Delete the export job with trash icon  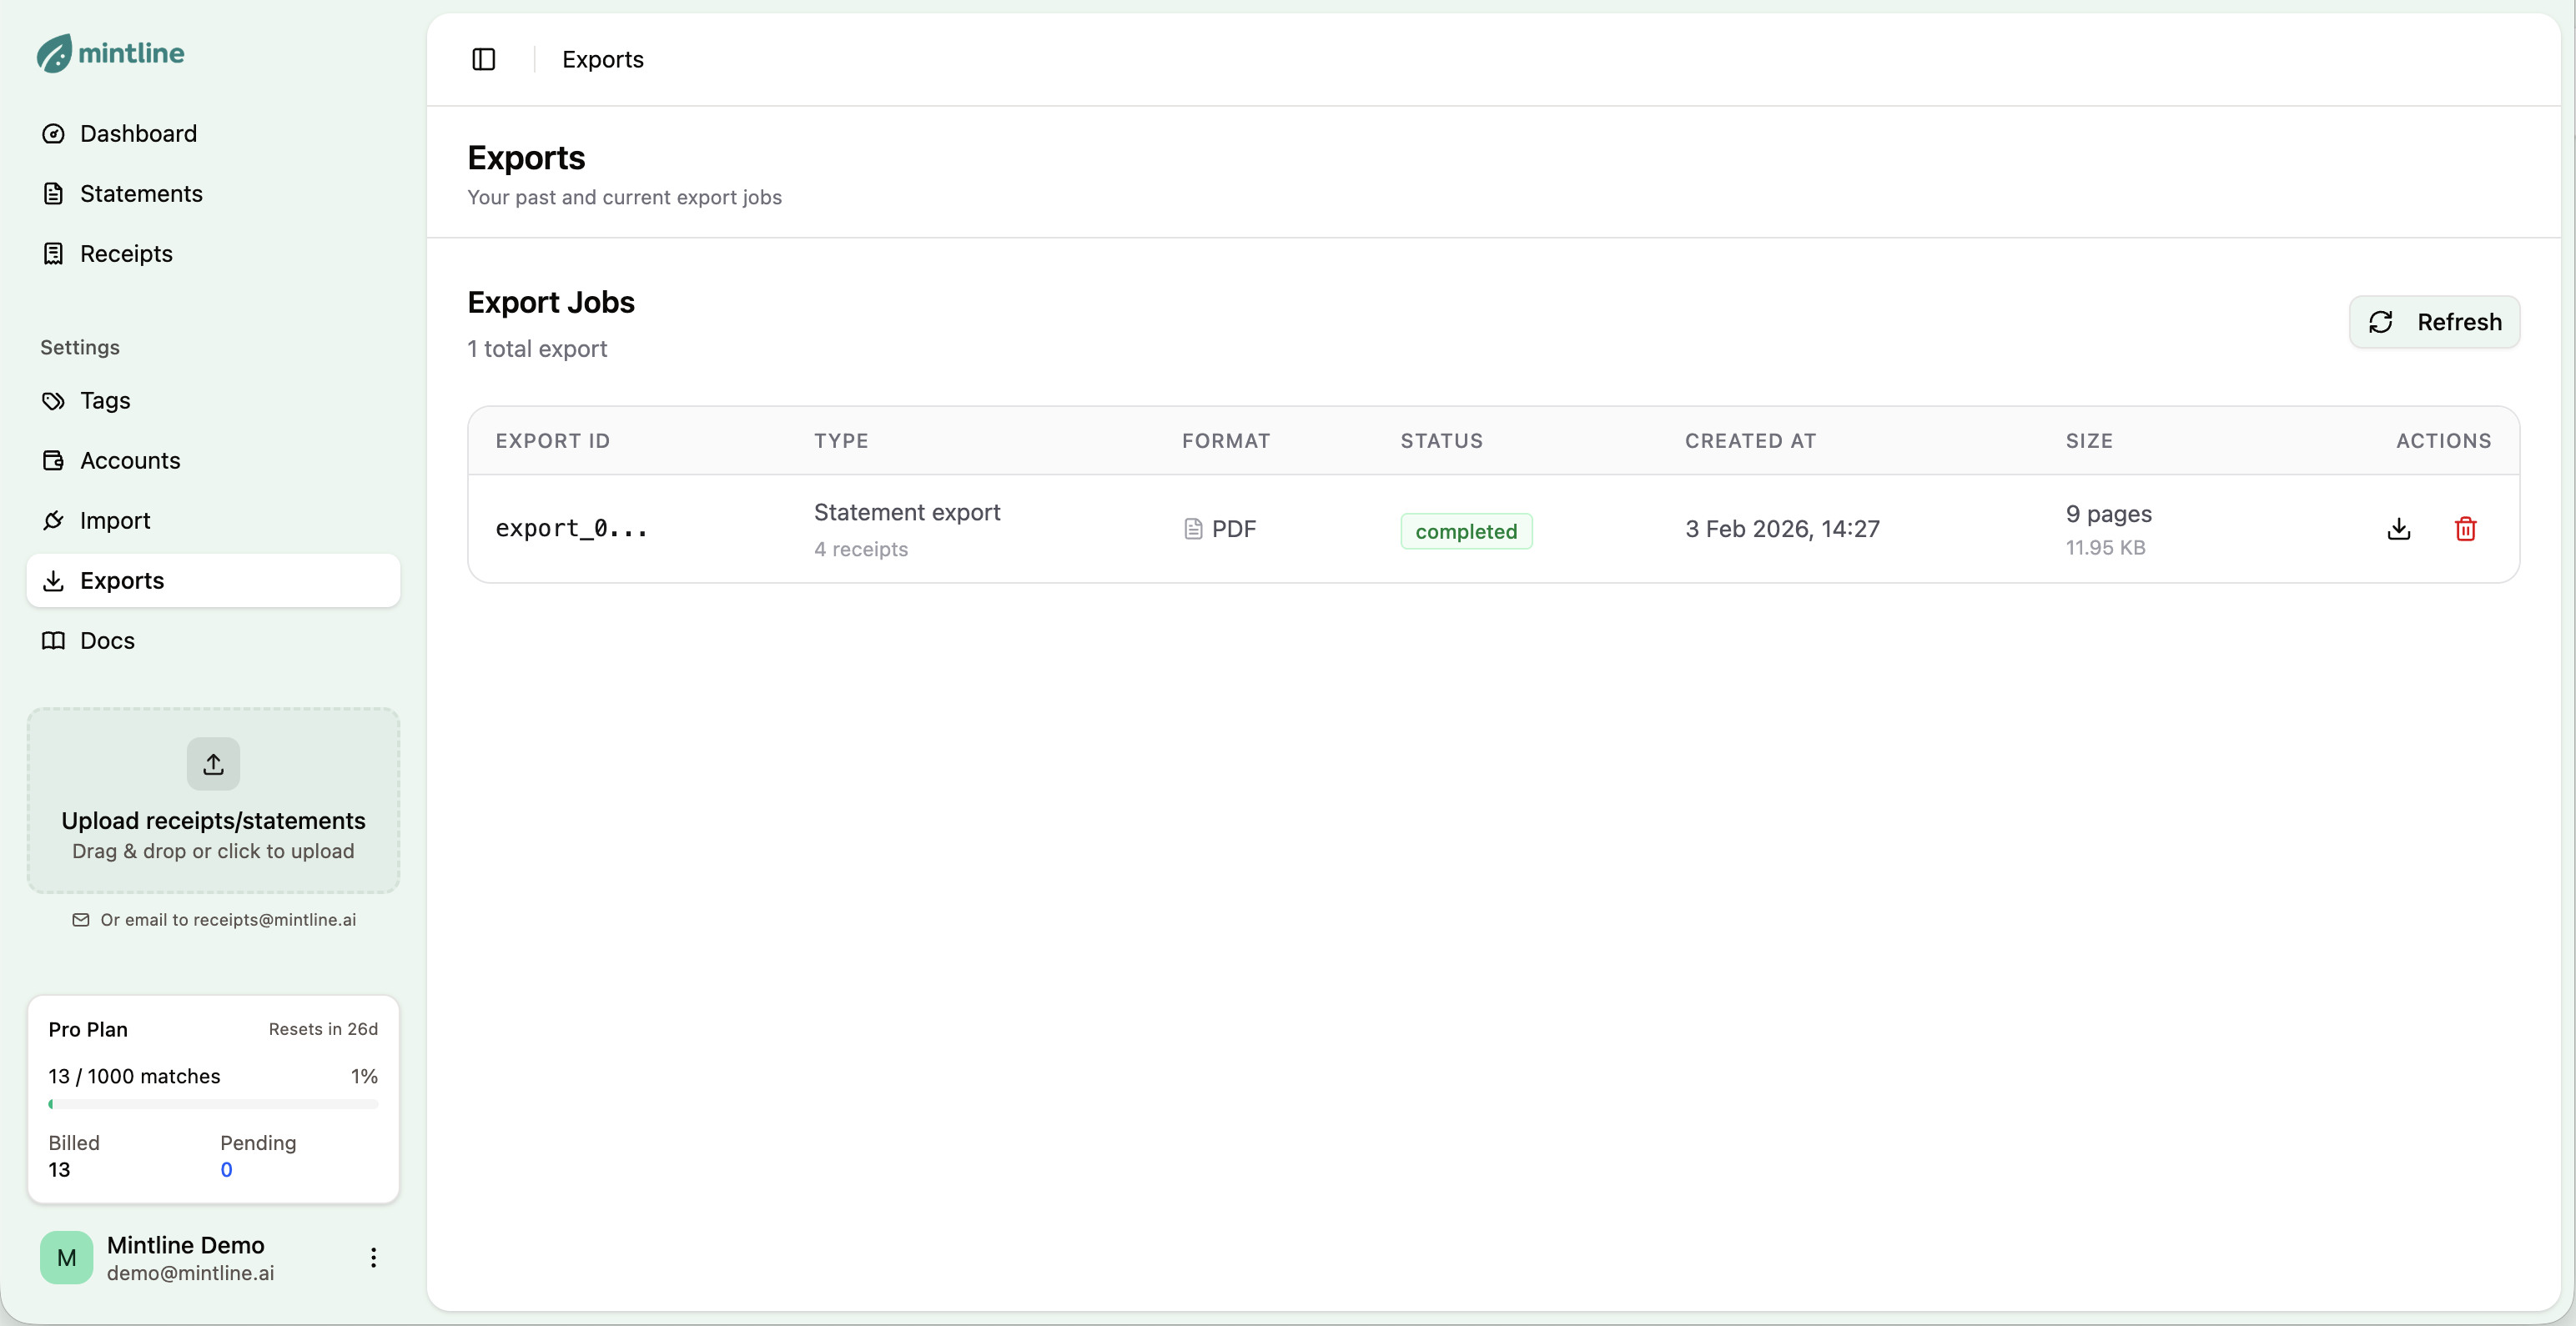pos(2465,529)
